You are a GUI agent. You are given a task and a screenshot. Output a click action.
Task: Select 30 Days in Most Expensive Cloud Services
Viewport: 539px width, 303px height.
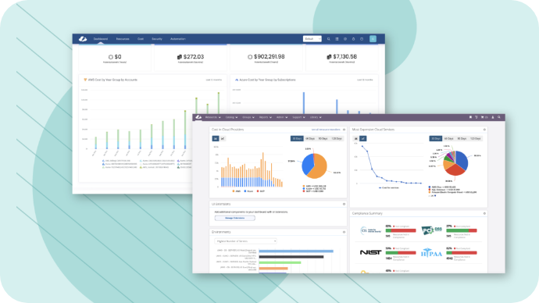(436, 138)
